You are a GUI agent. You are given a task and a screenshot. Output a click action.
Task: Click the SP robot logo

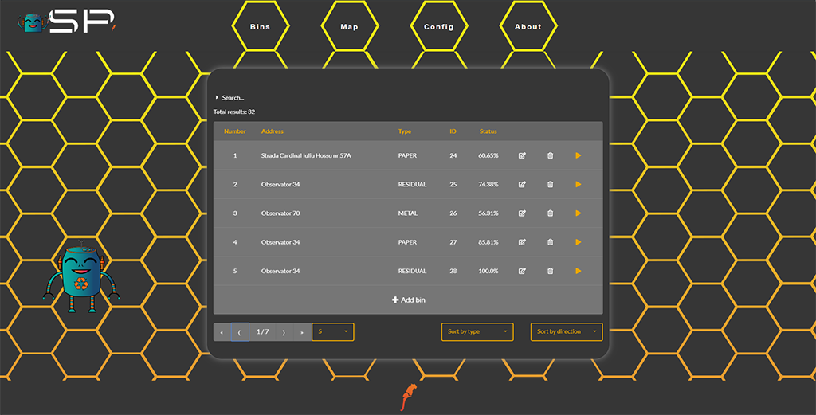tap(68, 22)
